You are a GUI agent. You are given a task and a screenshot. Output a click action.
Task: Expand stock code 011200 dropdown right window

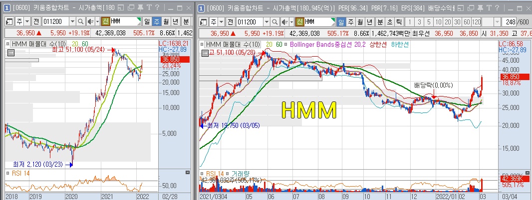pyautogui.click(x=266, y=22)
